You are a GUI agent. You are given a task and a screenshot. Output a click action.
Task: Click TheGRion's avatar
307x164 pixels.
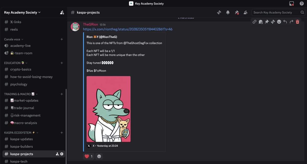tap(75, 27)
